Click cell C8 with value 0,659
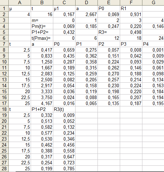This screenshot has width=164, height=172. click(x=64, y=50)
